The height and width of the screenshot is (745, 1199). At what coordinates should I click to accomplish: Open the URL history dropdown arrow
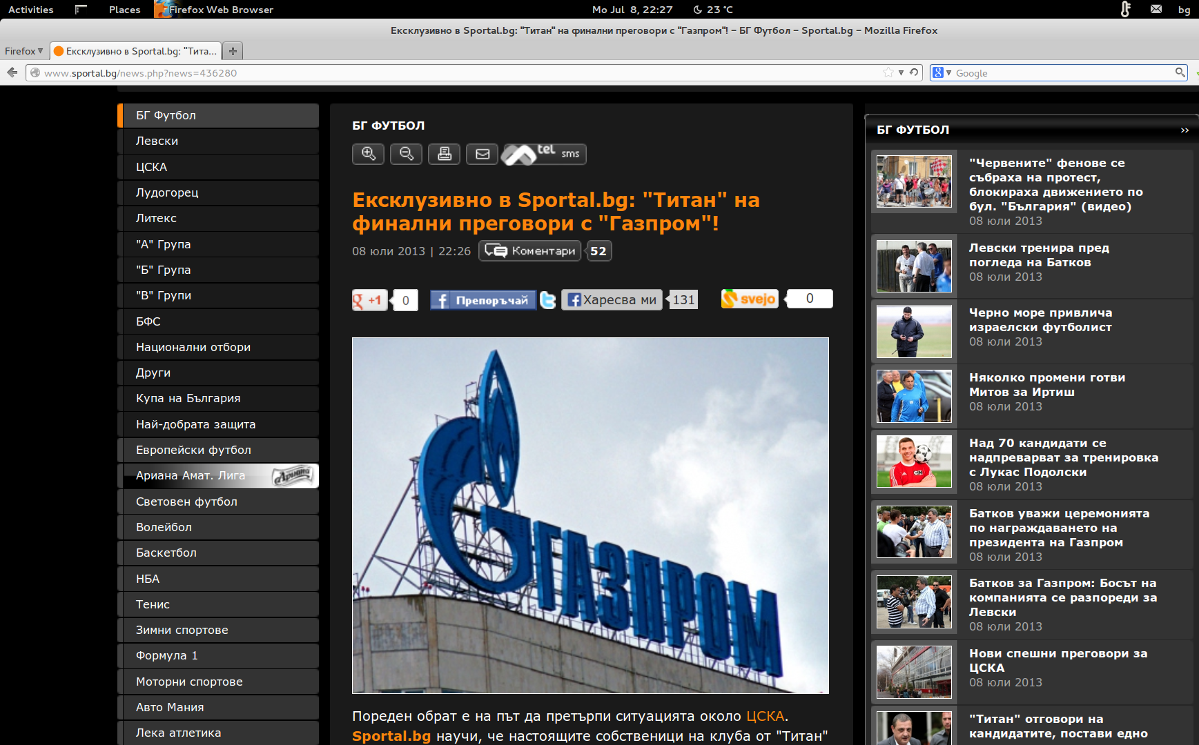coord(901,72)
